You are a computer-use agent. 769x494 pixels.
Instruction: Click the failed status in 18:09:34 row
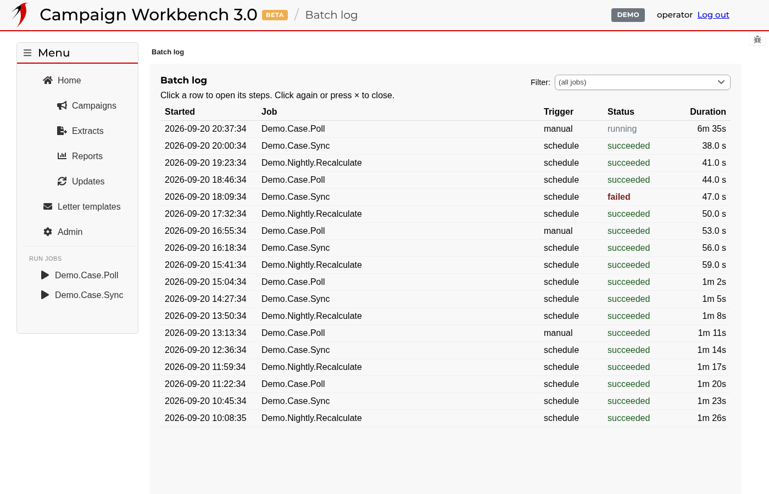pos(618,197)
